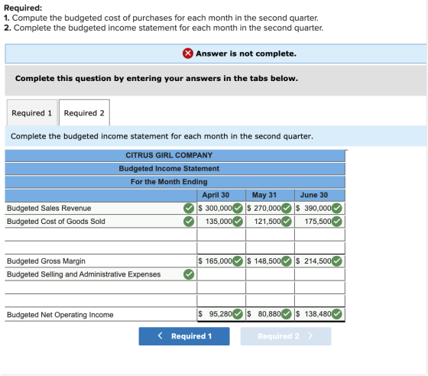This screenshot has height=376, width=428.
Task: Click green check next to $270,000 May revenue
Action: pyautogui.click(x=287, y=208)
